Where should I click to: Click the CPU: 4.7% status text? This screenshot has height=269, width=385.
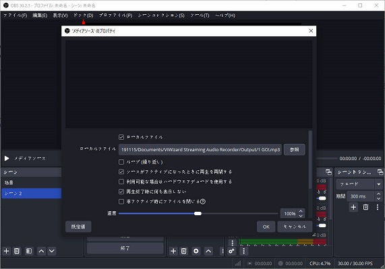pos(320,264)
